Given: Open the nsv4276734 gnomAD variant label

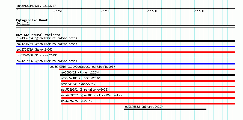Looking at the screenshot, I should 47,44.
